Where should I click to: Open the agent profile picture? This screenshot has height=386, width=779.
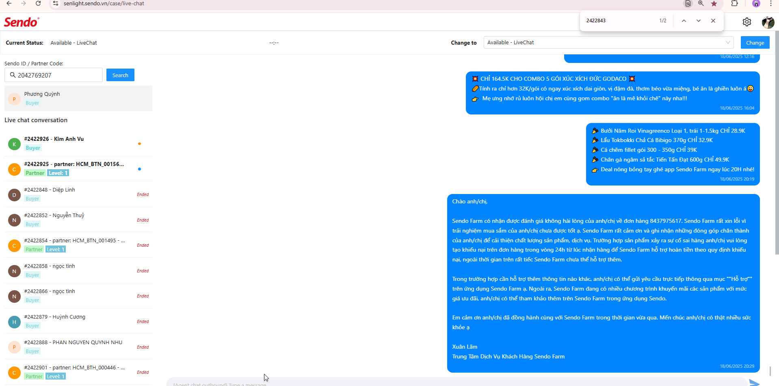tap(768, 22)
